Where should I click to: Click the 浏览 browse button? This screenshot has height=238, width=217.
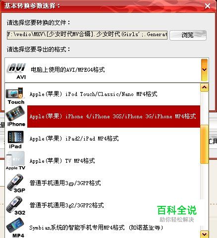188,35
